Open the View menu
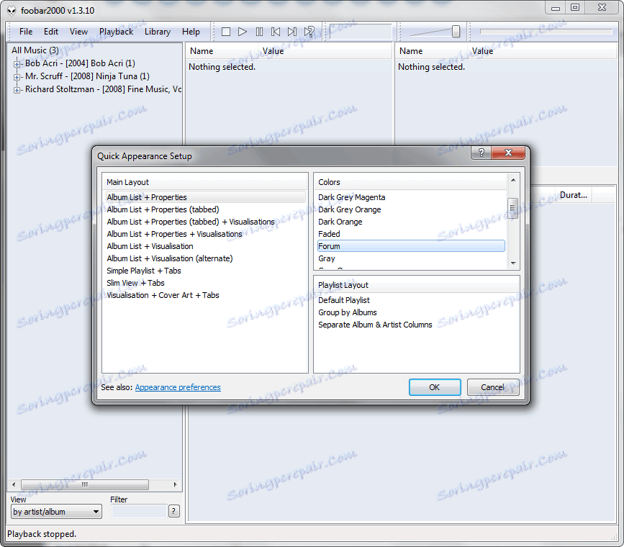The image size is (624, 547). coord(78,32)
